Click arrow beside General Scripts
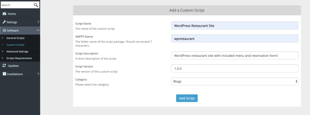Viewport: 310px width, 115px height. click(x=2, y=38)
